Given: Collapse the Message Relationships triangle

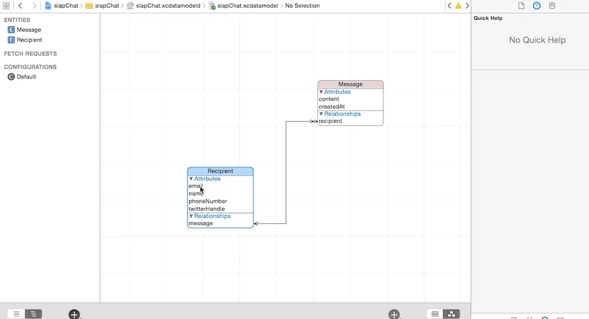Looking at the screenshot, I should click(321, 114).
